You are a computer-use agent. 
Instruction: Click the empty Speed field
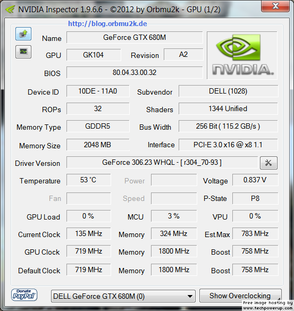coord(174,198)
